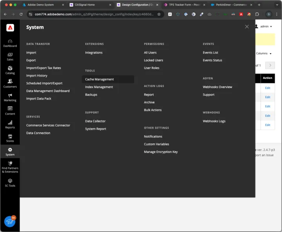Open the tab search chevron in browser

pos(277,5)
